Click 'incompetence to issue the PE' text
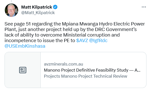151x92 pixels. coord(37,41)
